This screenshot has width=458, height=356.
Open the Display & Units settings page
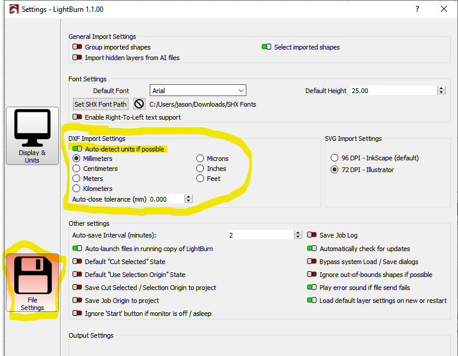pyautogui.click(x=32, y=136)
